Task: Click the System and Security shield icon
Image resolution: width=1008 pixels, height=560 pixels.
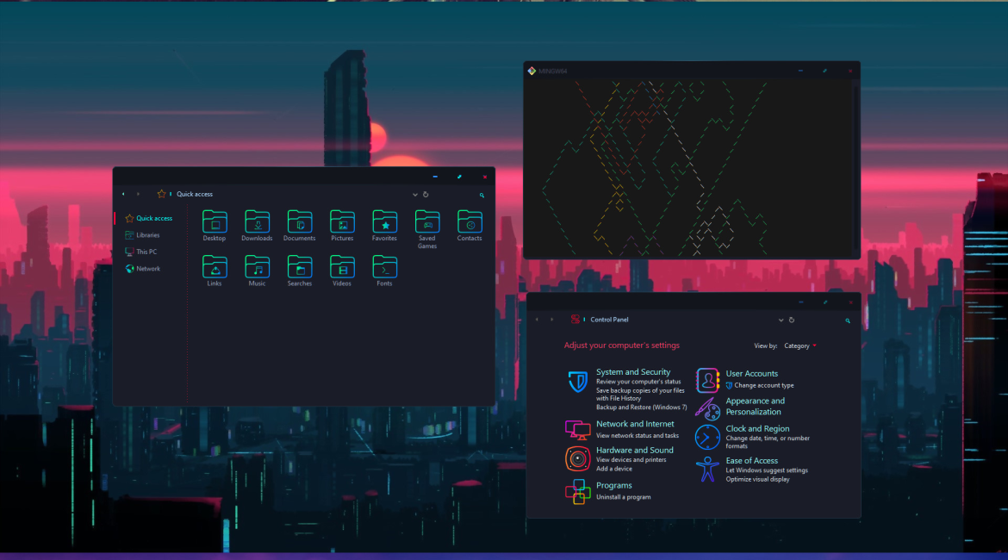Action: [577, 383]
